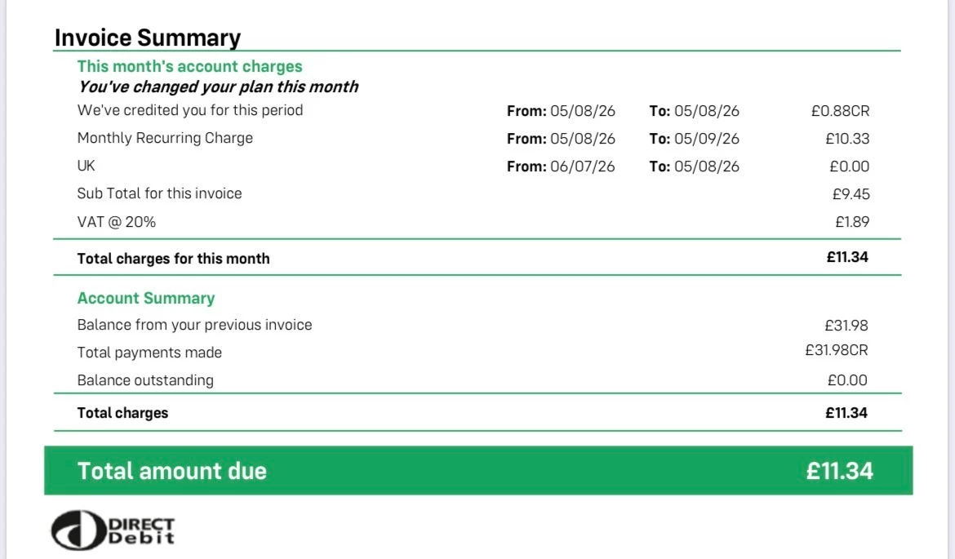Screen dimensions: 955x559
Task: Select the green Total amount due banner
Action: click(478, 470)
